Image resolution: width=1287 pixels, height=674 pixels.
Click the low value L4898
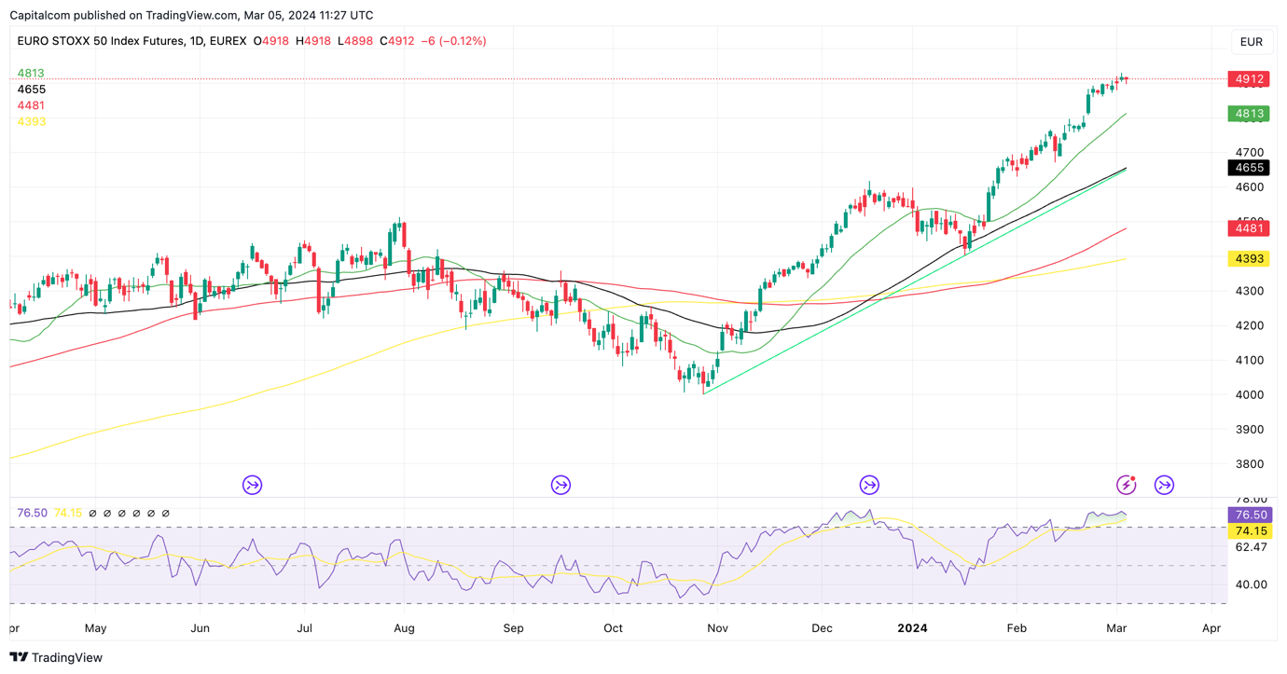pyautogui.click(x=355, y=41)
